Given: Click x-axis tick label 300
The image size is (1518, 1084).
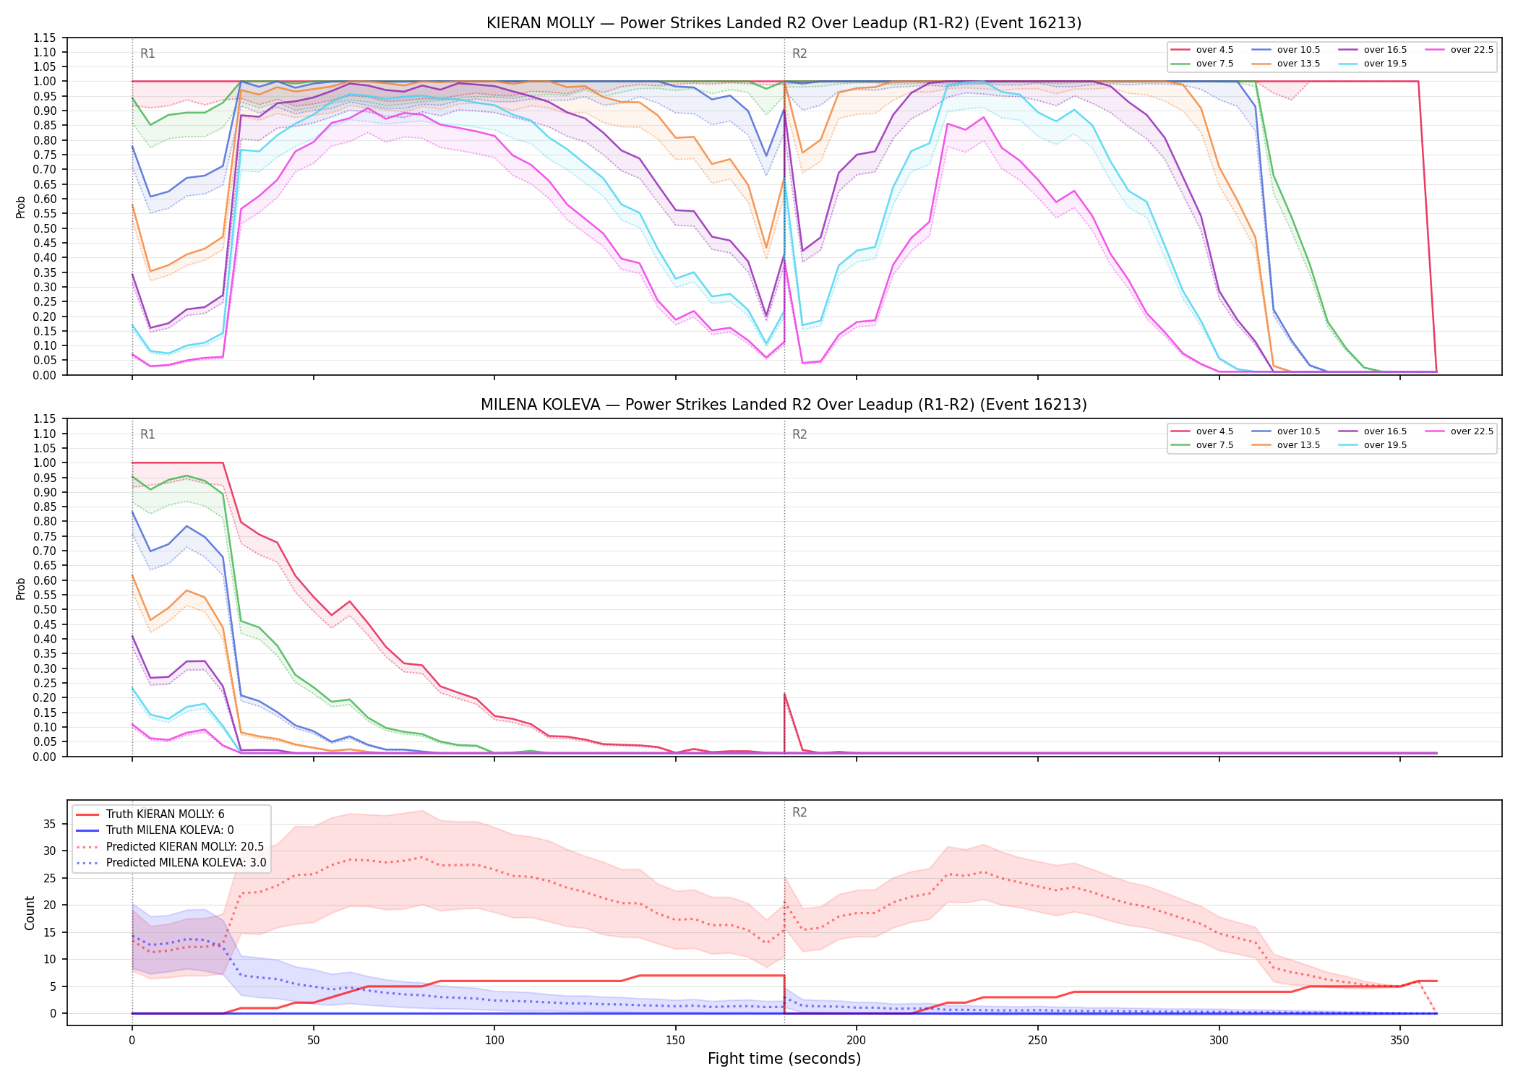Looking at the screenshot, I should (x=1219, y=1041).
